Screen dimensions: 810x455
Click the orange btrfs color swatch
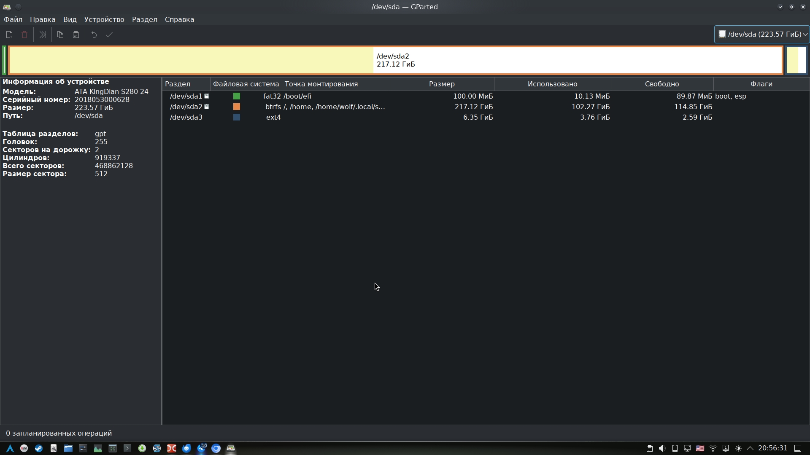click(237, 107)
